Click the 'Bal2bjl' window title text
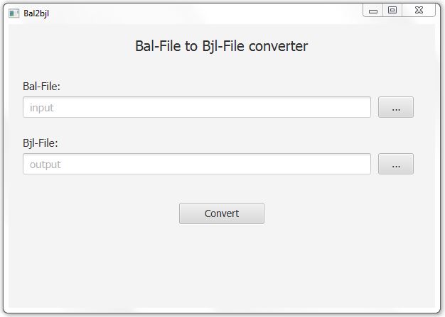 (x=36, y=13)
